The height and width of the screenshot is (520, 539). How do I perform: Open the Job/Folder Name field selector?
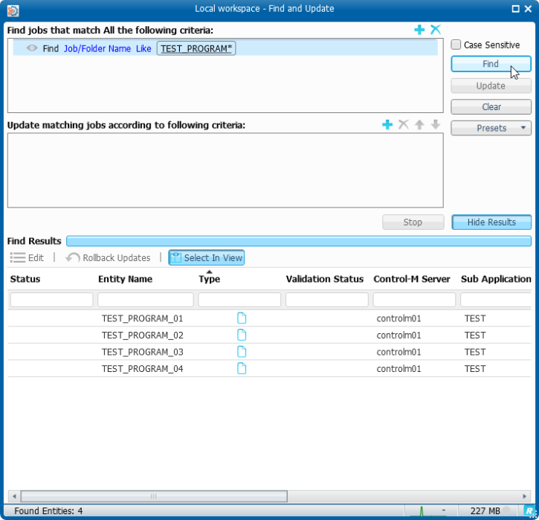(x=97, y=48)
